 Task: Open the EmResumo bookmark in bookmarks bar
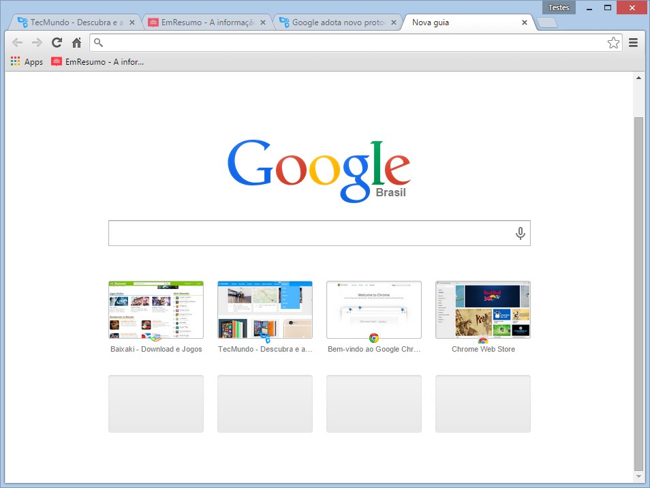pos(97,62)
